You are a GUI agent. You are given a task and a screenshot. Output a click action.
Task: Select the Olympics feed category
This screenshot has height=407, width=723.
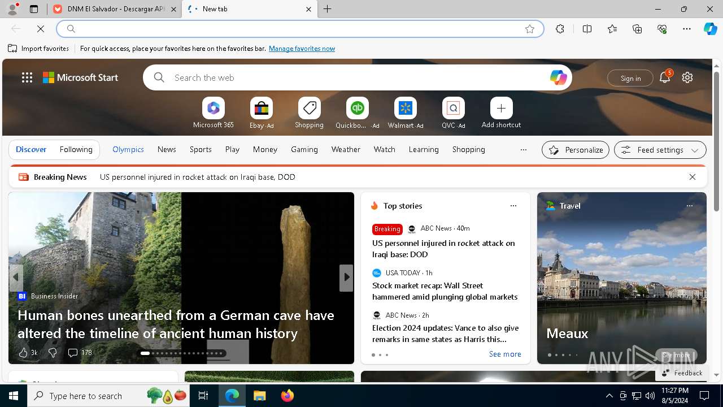[x=128, y=149]
